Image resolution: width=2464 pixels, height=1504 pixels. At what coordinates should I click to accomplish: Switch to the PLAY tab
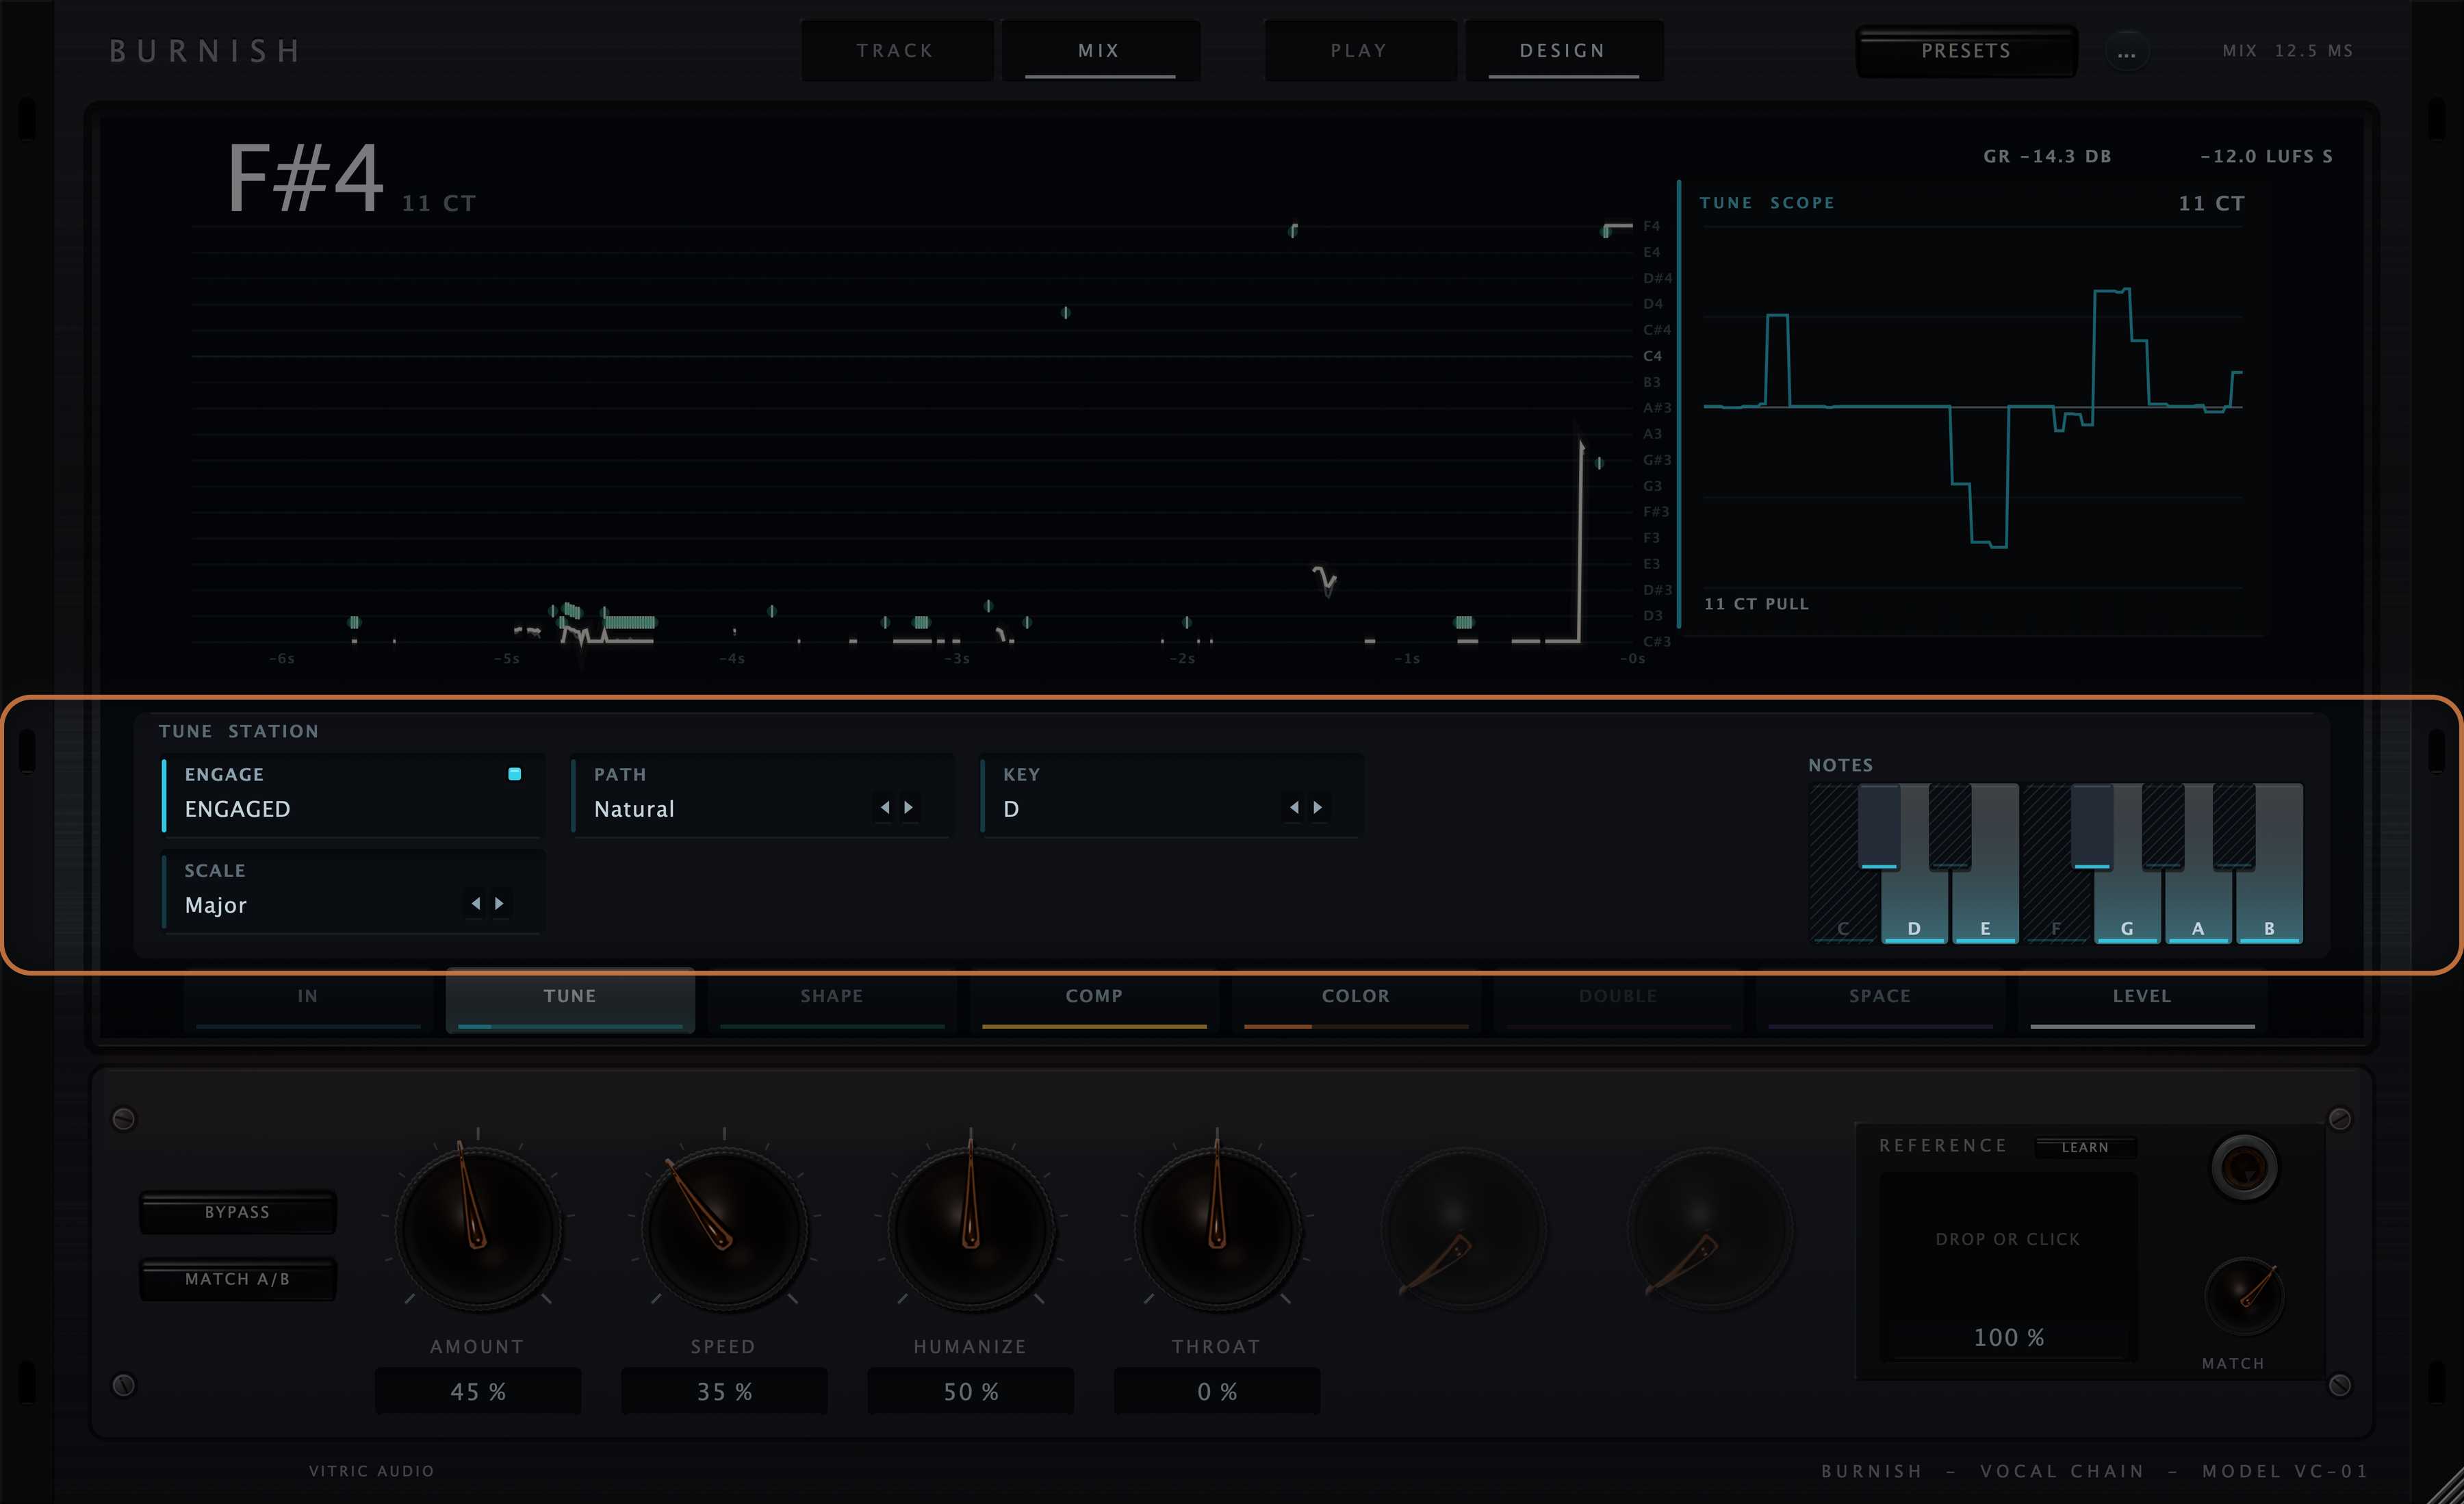click(1359, 50)
